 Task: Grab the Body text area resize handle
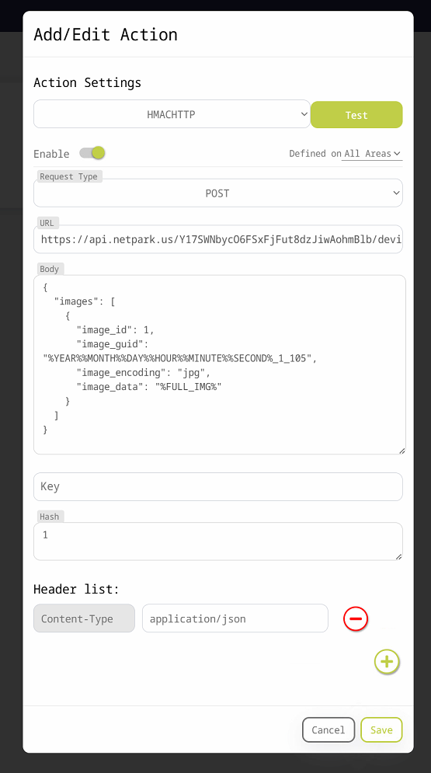click(x=402, y=451)
